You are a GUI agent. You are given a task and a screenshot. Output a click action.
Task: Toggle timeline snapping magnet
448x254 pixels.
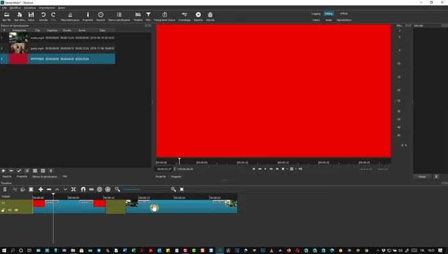pos(83,189)
